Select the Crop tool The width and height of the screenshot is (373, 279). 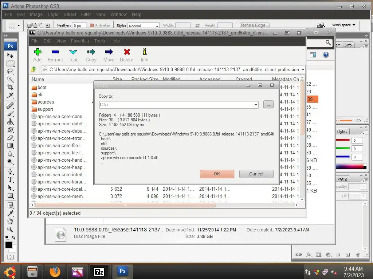click(10, 87)
